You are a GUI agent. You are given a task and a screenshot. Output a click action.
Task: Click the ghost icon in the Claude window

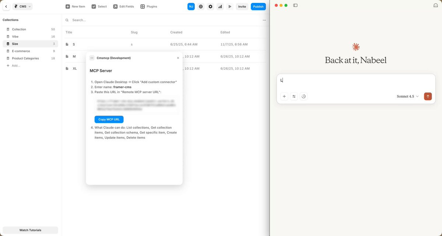pyautogui.click(x=436, y=6)
